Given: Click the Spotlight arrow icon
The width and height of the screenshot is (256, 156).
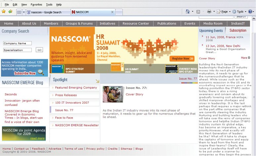Looking at the screenshot, I should tap(97, 81).
